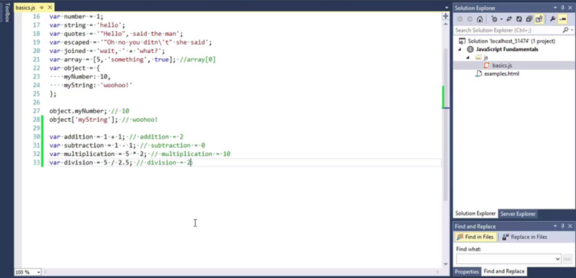Image resolution: width=576 pixels, height=278 pixels.
Task: Auto-hide the Find and Replace panel
Action: tap(562, 227)
